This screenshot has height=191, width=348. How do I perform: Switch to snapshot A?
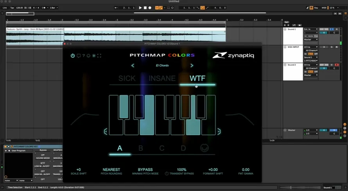[120, 148]
